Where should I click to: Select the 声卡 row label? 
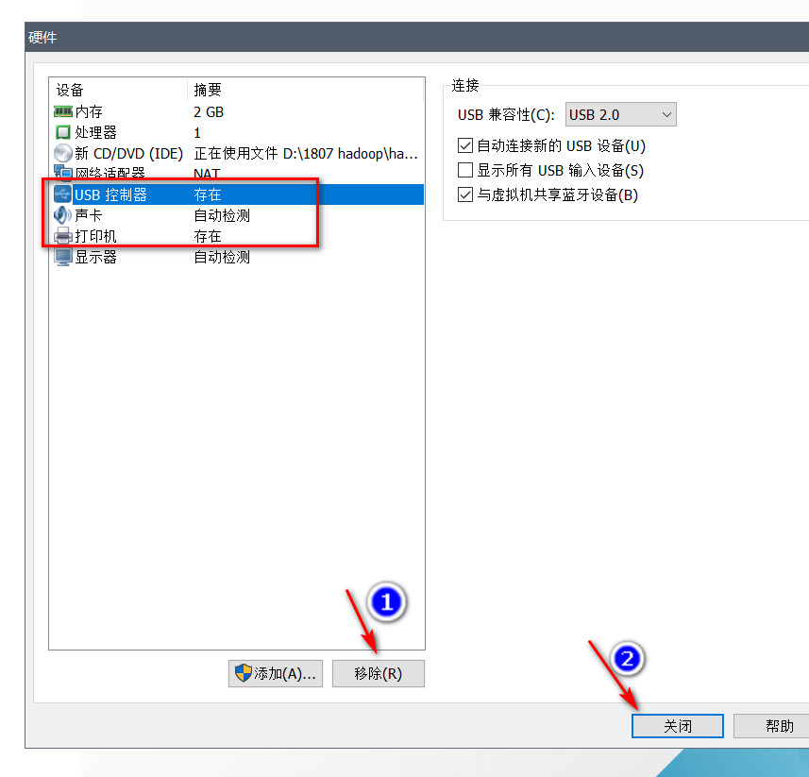88,215
